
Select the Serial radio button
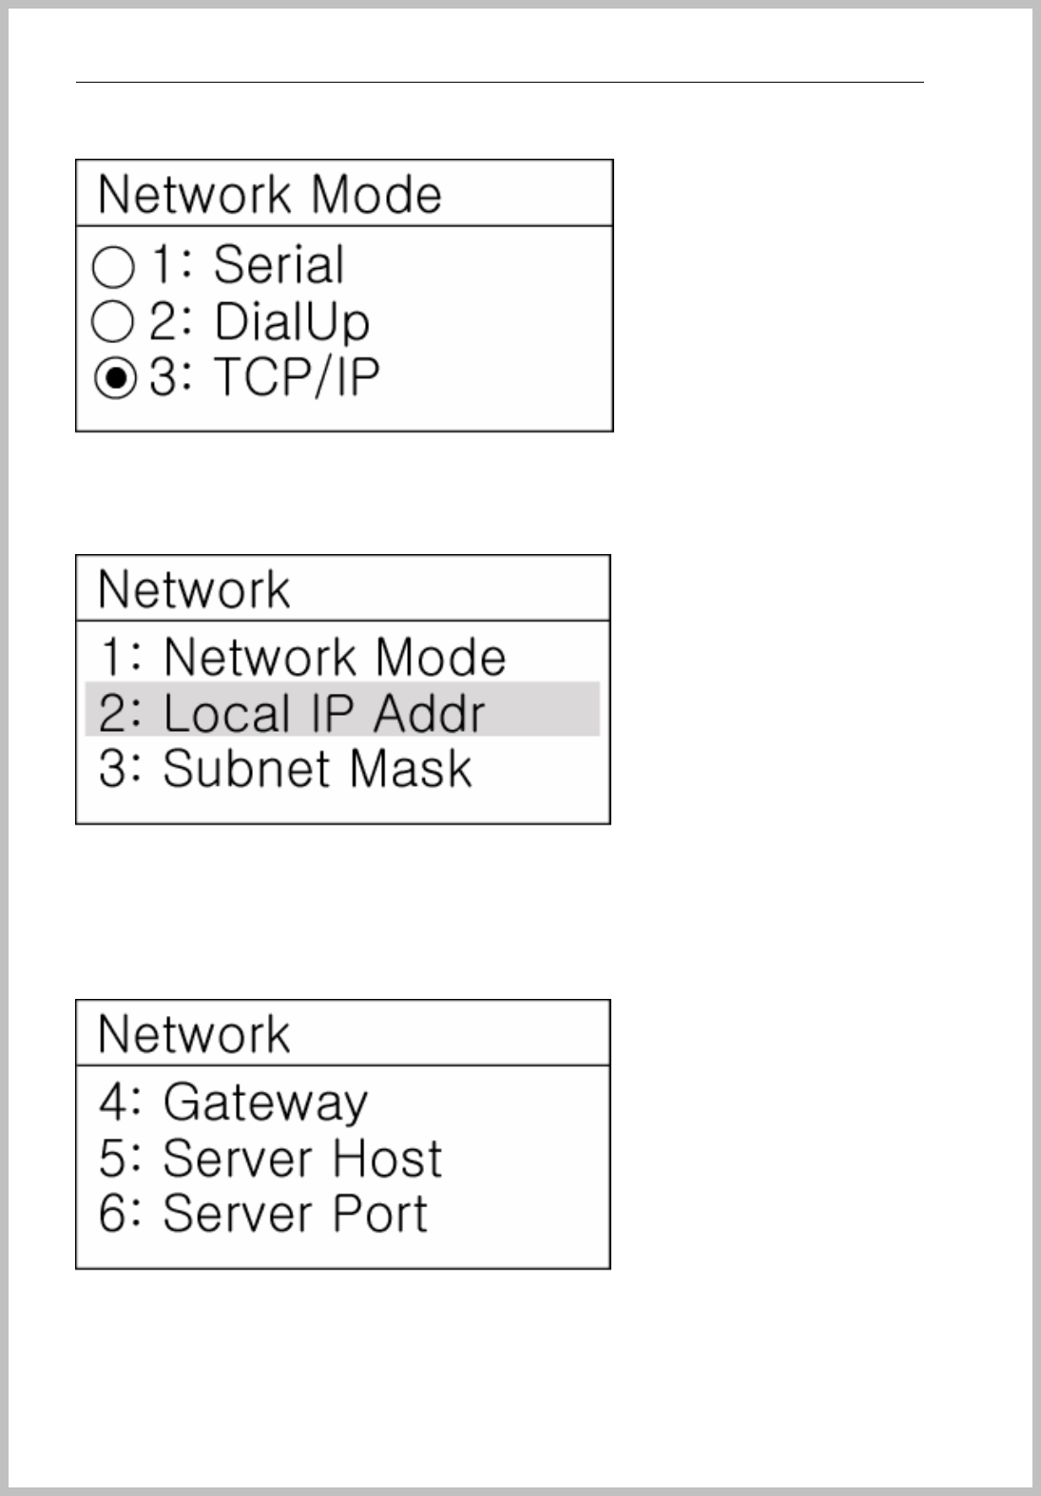(x=113, y=267)
